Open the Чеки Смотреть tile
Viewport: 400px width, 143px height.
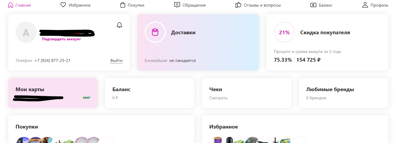(x=247, y=93)
